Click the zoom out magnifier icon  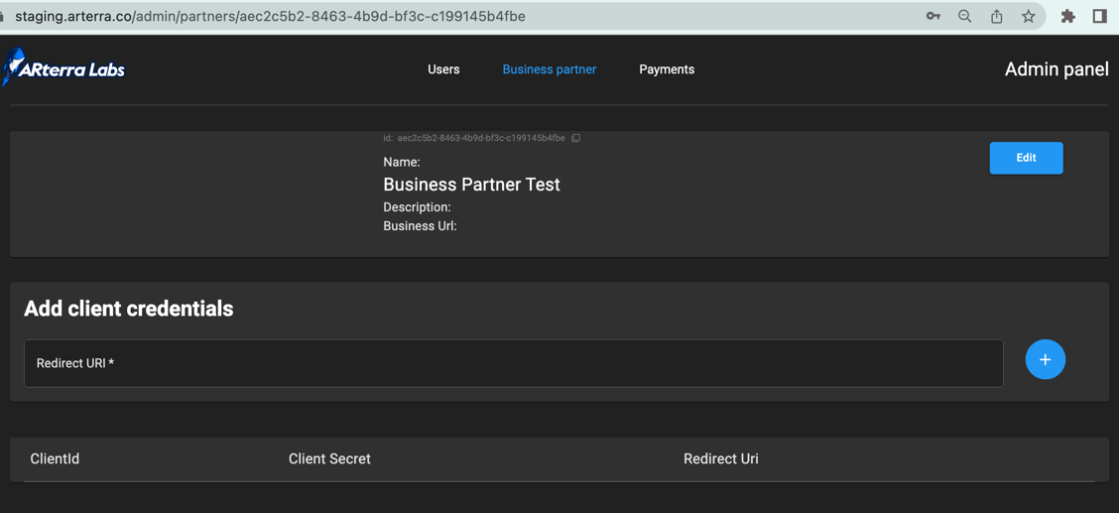pyautogui.click(x=965, y=17)
